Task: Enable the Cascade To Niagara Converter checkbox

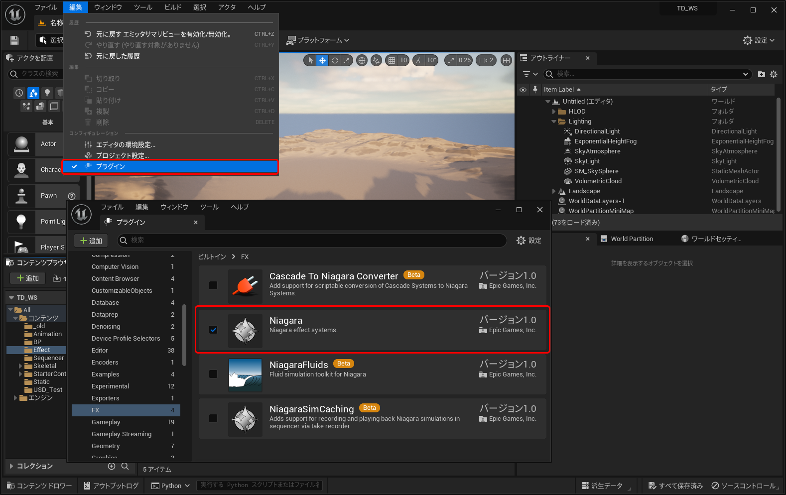Action: click(x=213, y=285)
